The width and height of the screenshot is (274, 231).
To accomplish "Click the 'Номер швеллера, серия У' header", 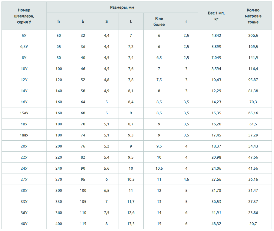I will pos(24,16).
